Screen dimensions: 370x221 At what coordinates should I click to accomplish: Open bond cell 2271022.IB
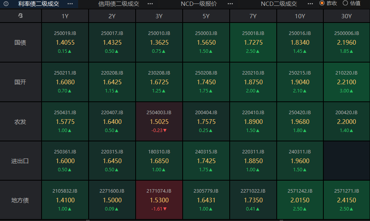[253, 200]
